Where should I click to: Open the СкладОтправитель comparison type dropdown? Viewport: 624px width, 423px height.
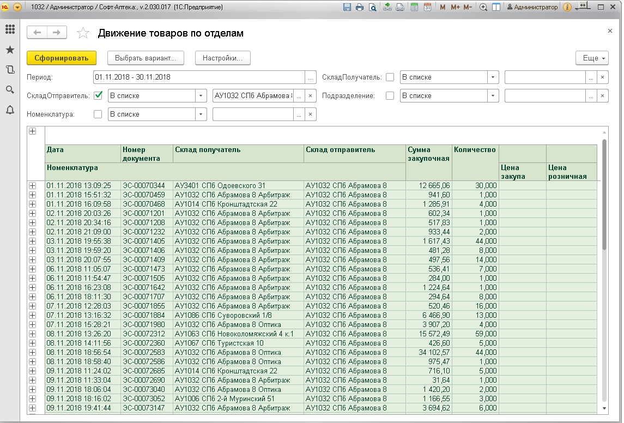pos(201,95)
